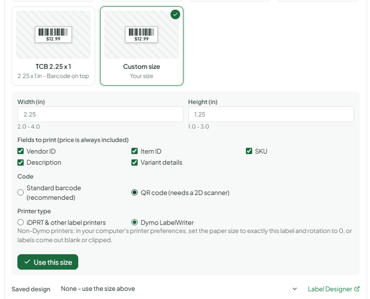The width and height of the screenshot is (370, 299).
Task: Uncheck the SKU checkbox
Action: coord(249,151)
